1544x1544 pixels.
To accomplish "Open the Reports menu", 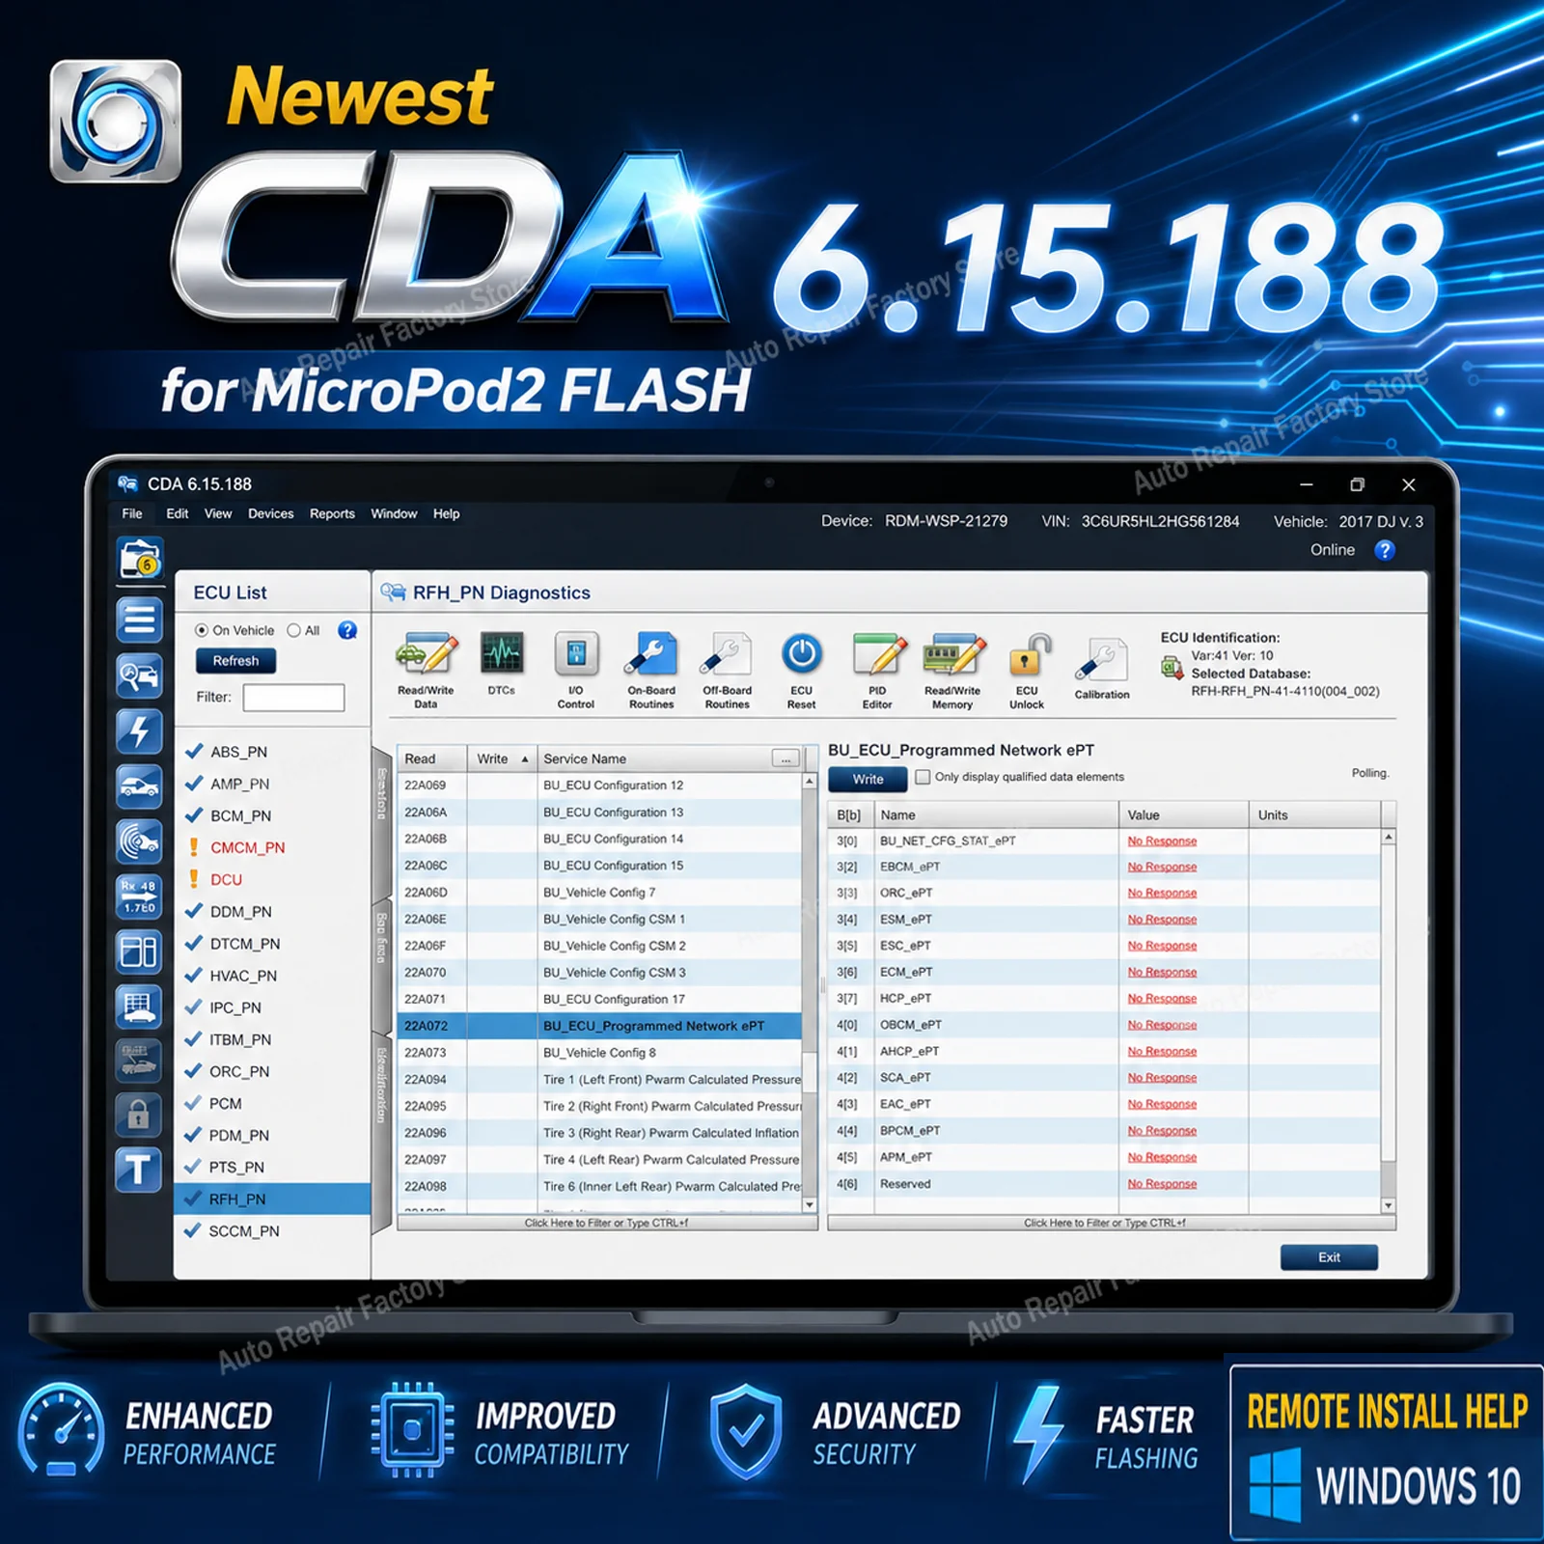I will (x=332, y=513).
